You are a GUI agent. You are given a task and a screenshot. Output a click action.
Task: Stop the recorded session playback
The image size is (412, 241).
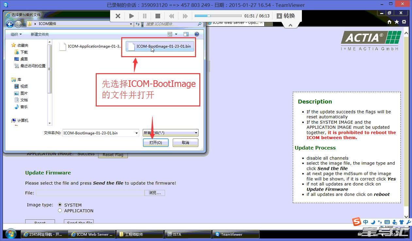[157, 16]
